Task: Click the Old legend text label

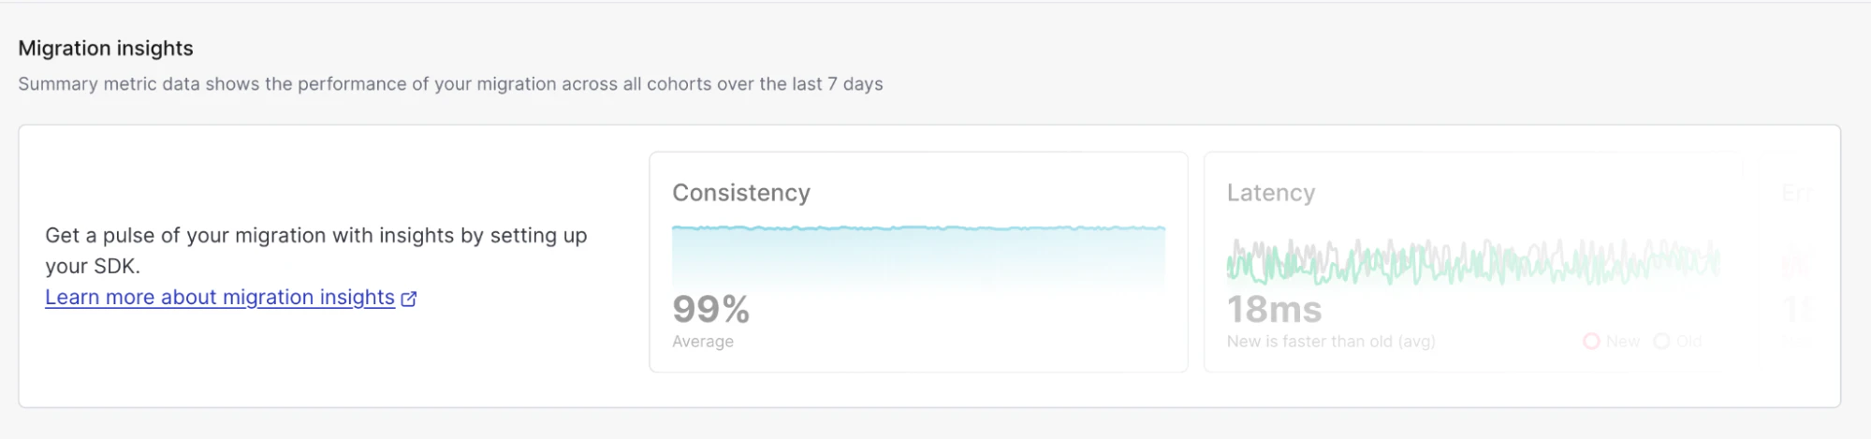Action: point(1688,342)
